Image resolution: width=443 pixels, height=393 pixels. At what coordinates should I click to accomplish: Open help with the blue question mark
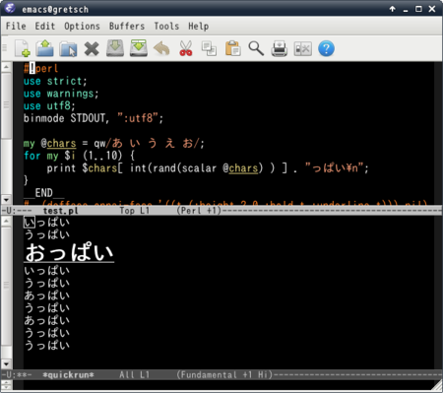pos(326,48)
